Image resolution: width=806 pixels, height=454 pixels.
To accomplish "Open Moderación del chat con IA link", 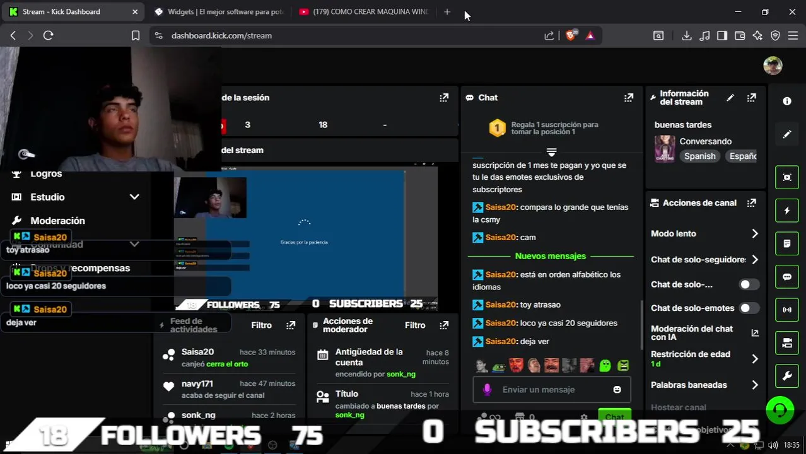I will 755,333.
